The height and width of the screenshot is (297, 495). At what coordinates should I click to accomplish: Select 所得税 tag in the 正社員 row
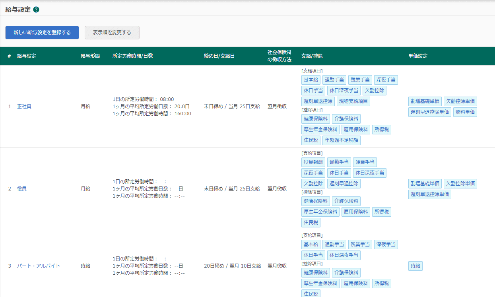(x=381, y=129)
